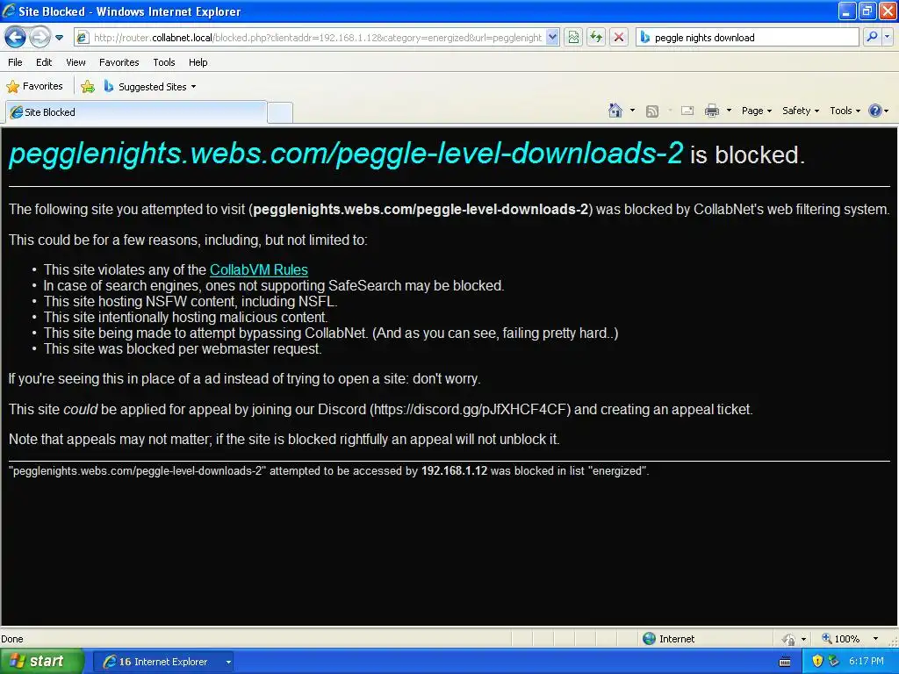Print the page with printer icon

point(711,111)
